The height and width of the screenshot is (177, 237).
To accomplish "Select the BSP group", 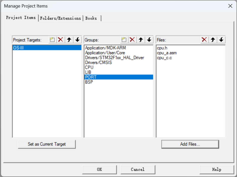I will pyautogui.click(x=119, y=82).
